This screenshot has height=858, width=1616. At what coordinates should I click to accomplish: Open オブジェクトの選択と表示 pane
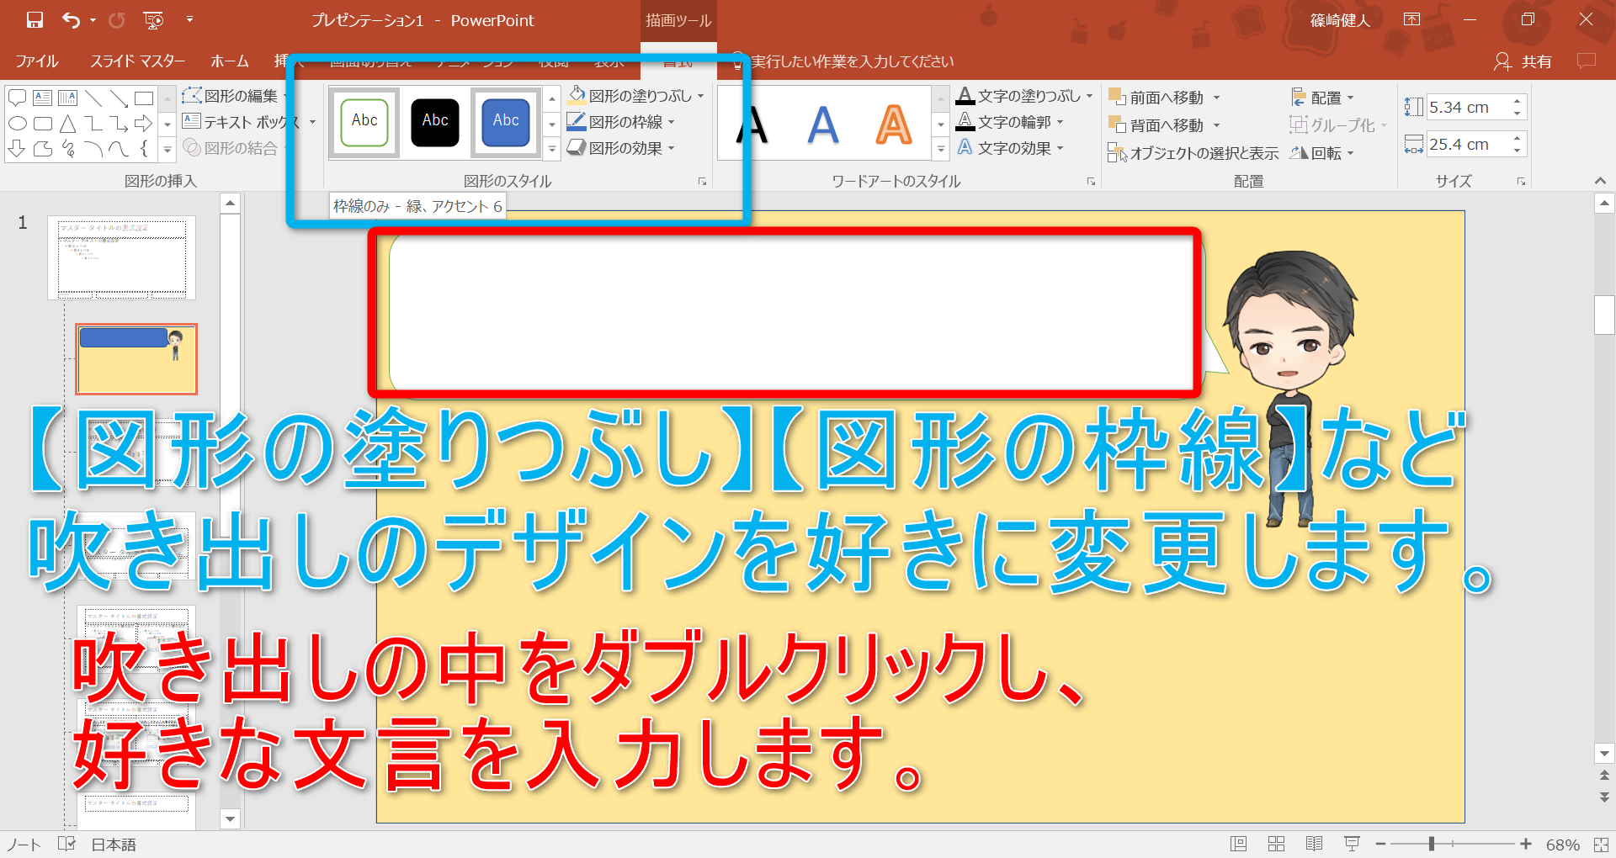1193,153
